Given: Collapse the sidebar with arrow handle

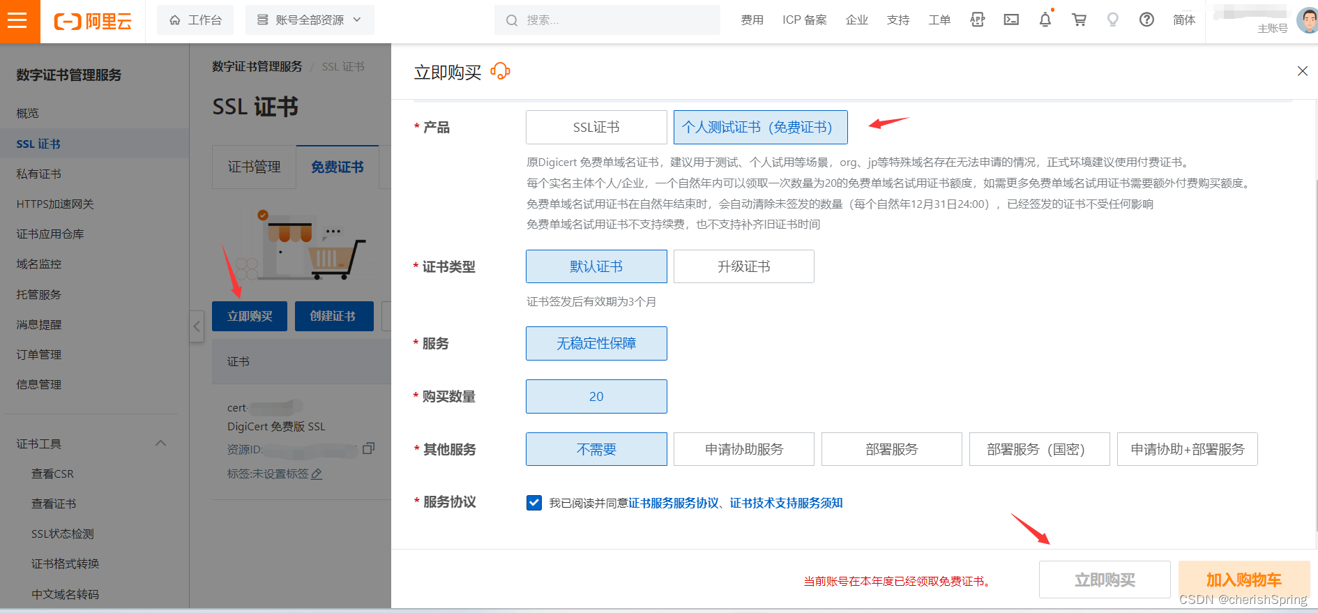Looking at the screenshot, I should 197,326.
